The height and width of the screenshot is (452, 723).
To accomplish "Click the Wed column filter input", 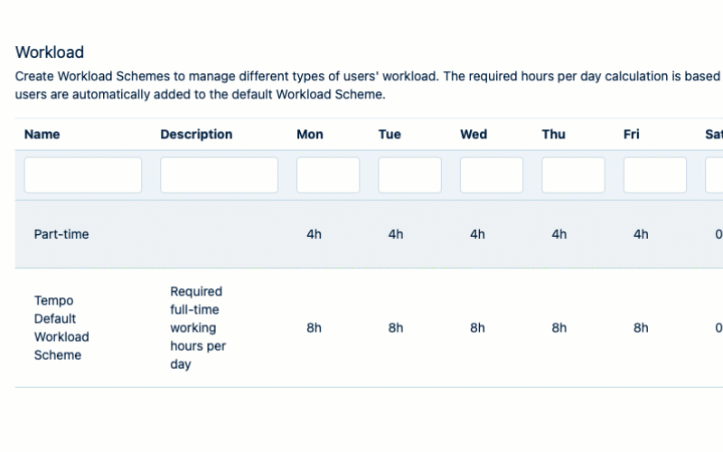I will (492, 175).
